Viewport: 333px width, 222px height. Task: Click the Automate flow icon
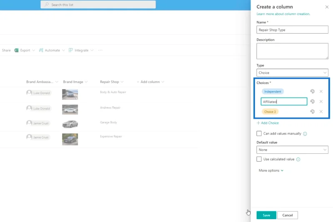point(41,50)
